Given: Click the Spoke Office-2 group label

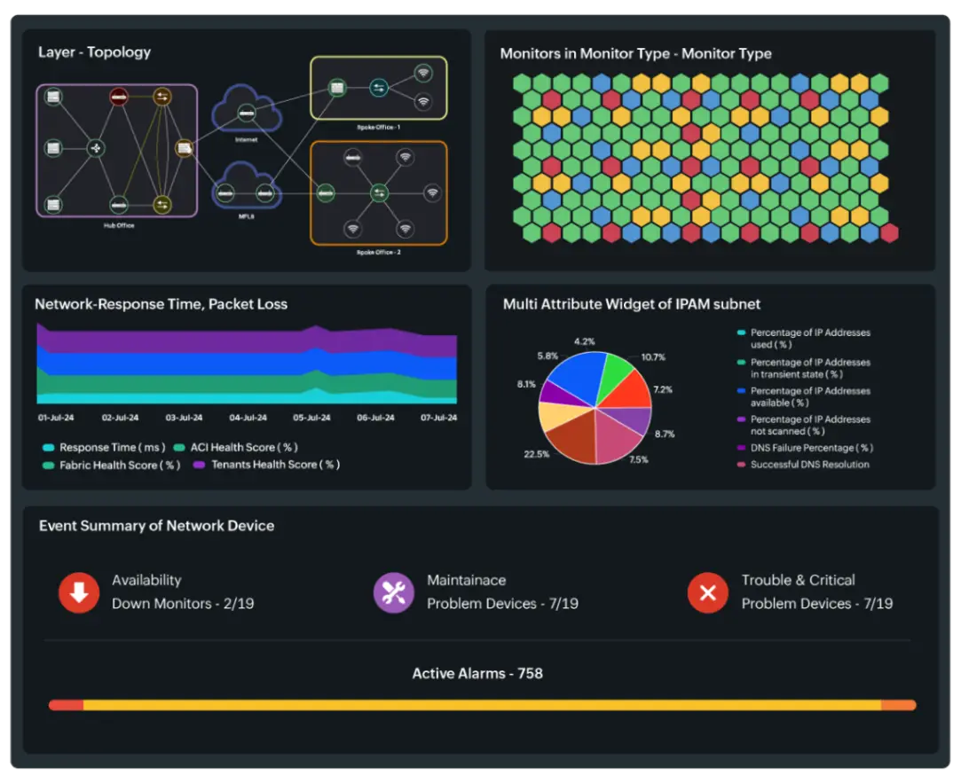Looking at the screenshot, I should click(379, 253).
